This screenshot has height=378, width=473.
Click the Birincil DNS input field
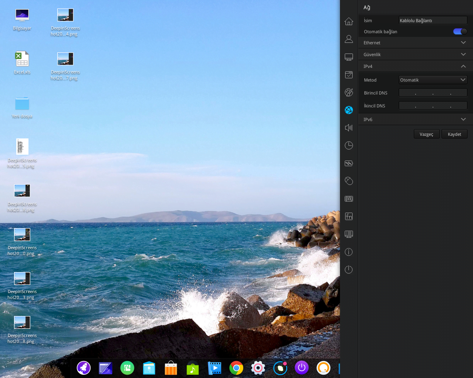[x=433, y=92]
